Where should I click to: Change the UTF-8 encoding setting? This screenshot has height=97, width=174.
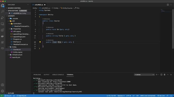click(129, 96)
